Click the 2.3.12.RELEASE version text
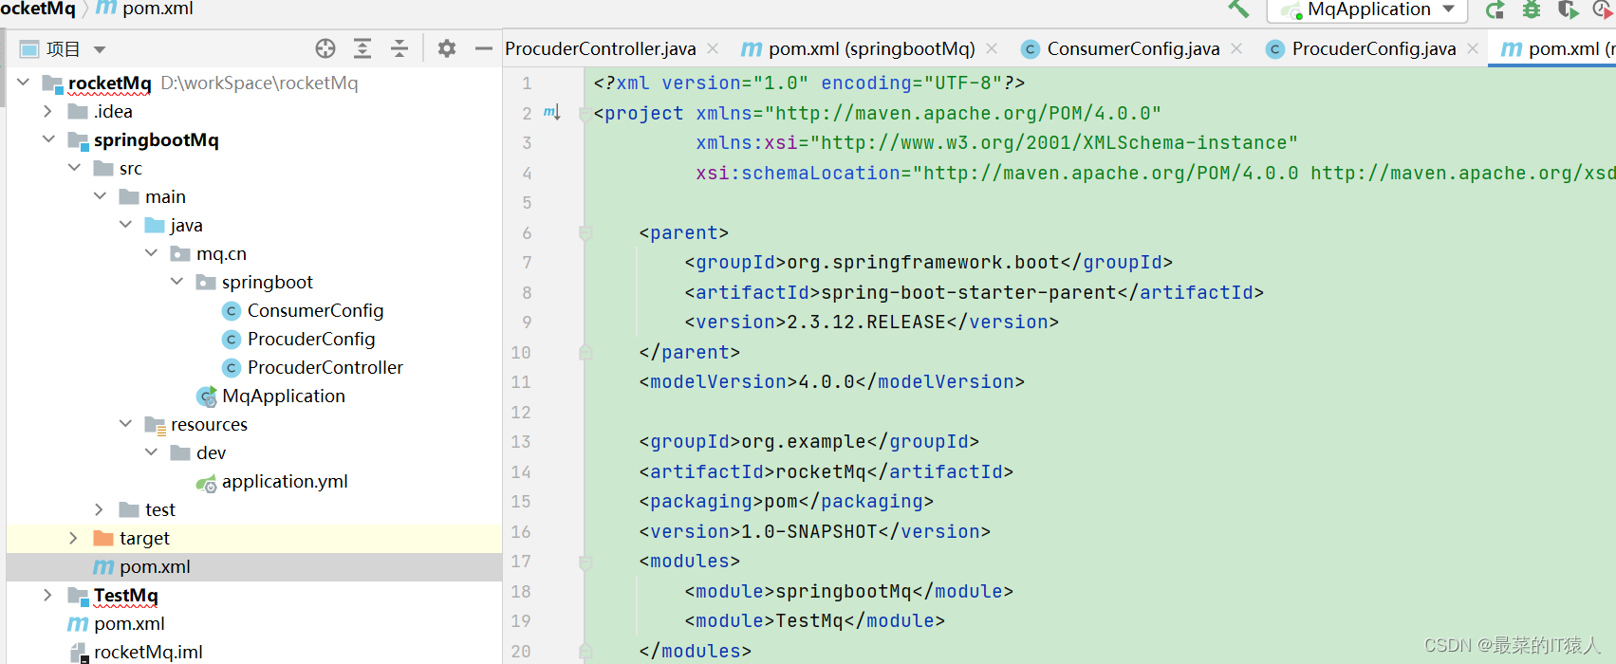The height and width of the screenshot is (664, 1616). 866,322
